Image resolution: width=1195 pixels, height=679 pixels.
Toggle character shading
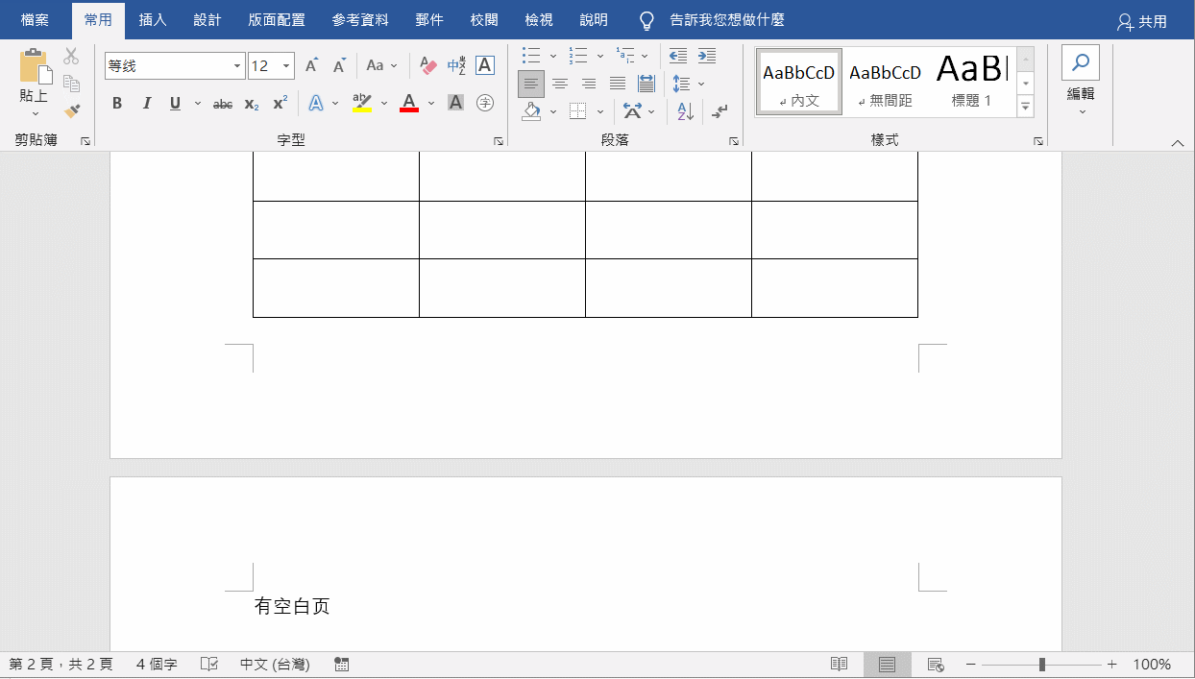coord(456,103)
